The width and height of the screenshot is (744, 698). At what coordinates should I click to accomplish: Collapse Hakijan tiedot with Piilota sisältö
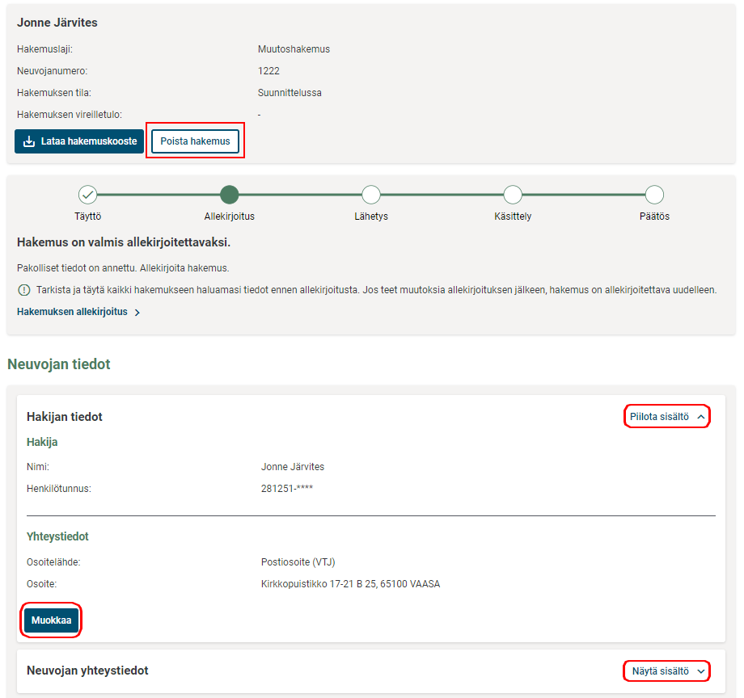click(x=659, y=417)
